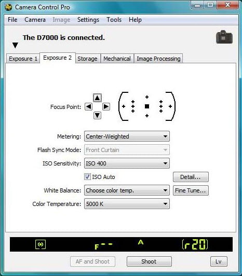The height and width of the screenshot is (276, 242).
Task: Open the Tools menu
Action: (x=114, y=20)
